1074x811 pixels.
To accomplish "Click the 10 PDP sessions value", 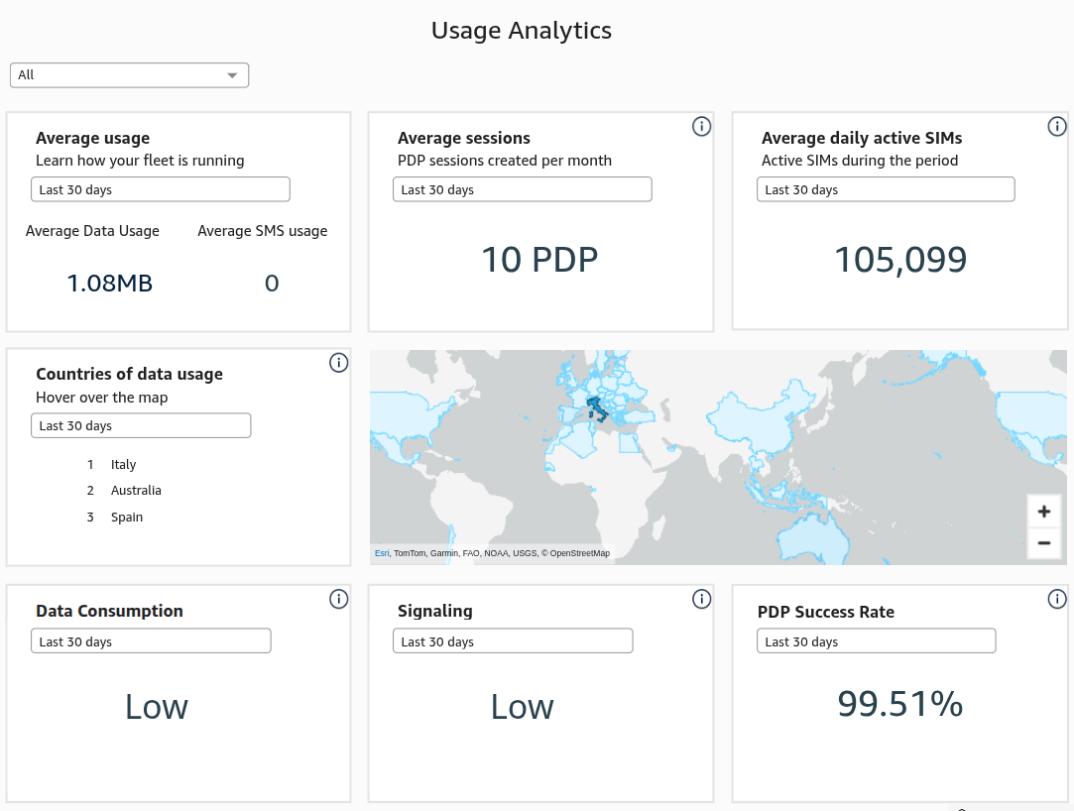I will tap(539, 260).
